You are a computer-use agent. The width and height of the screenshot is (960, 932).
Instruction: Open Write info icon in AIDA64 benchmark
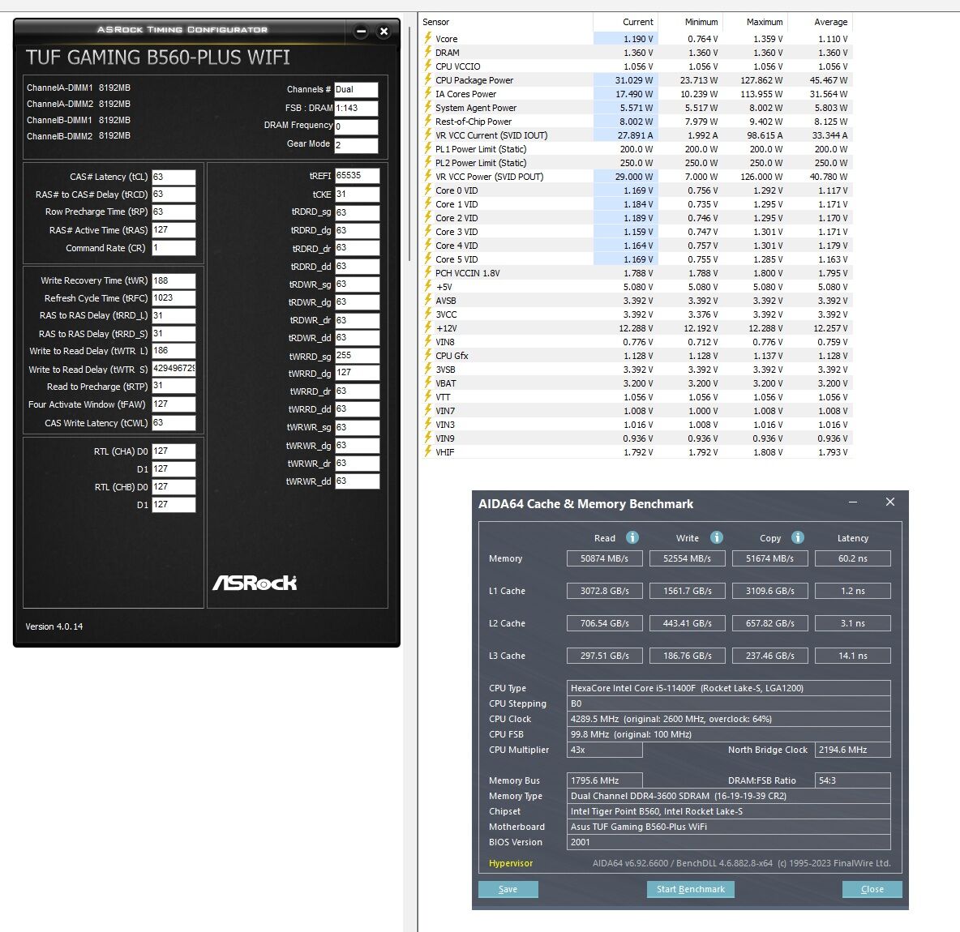click(716, 537)
